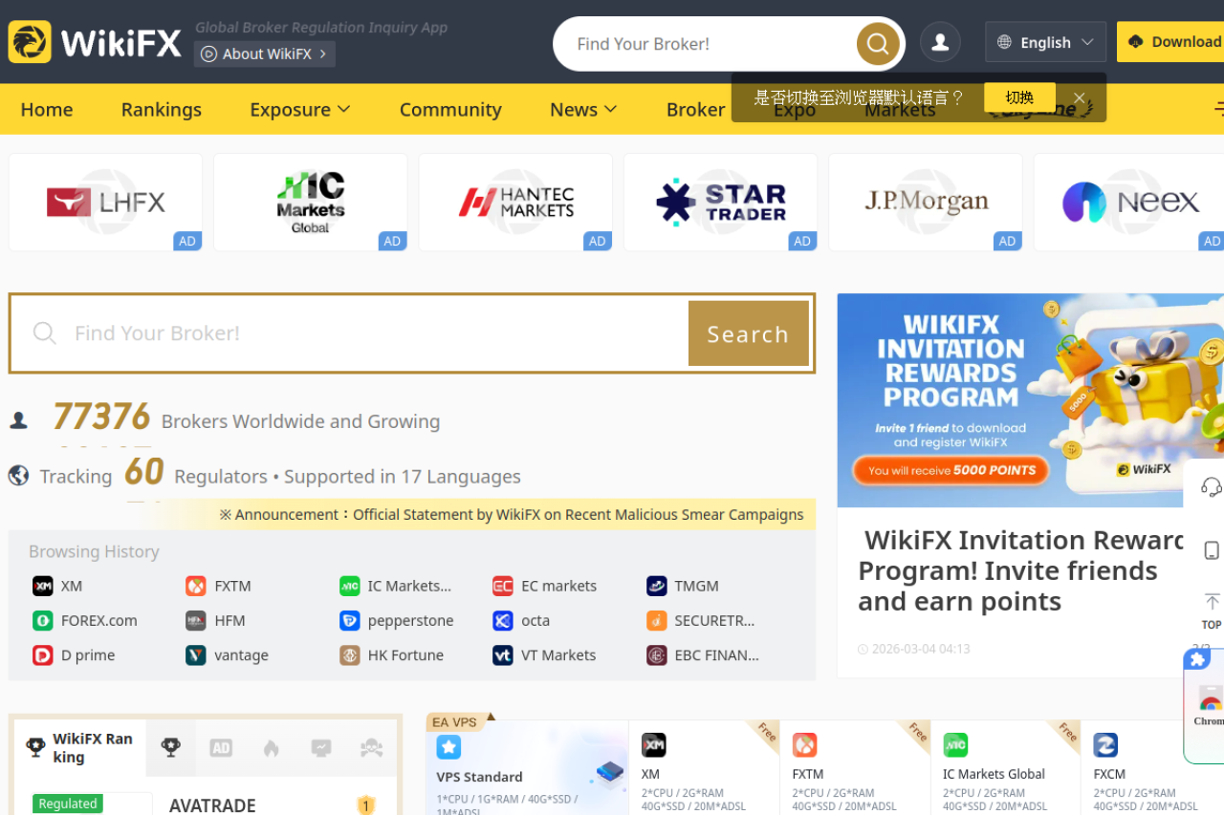Screen dimensions: 1224x815
Task: Expand the News menu
Action: tap(583, 109)
